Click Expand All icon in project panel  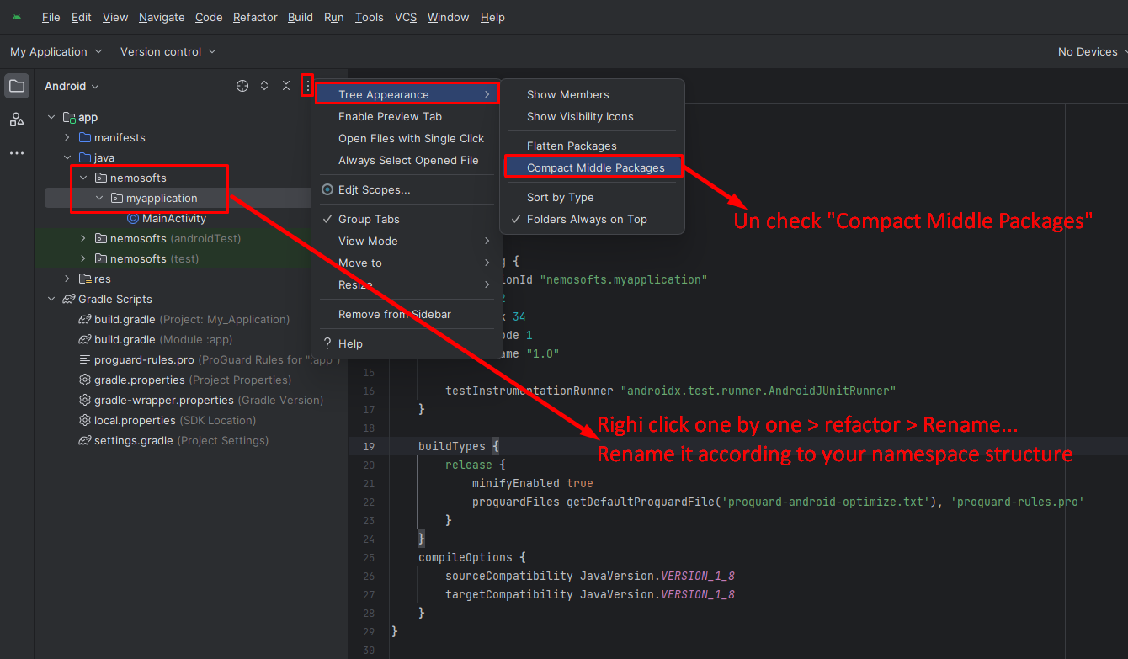(264, 86)
